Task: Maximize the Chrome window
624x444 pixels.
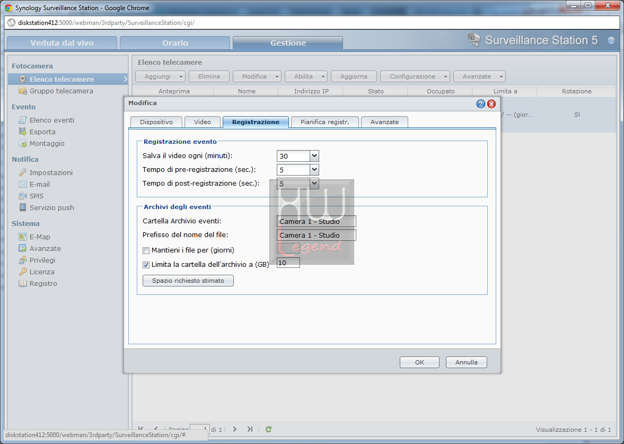Action: point(588,5)
